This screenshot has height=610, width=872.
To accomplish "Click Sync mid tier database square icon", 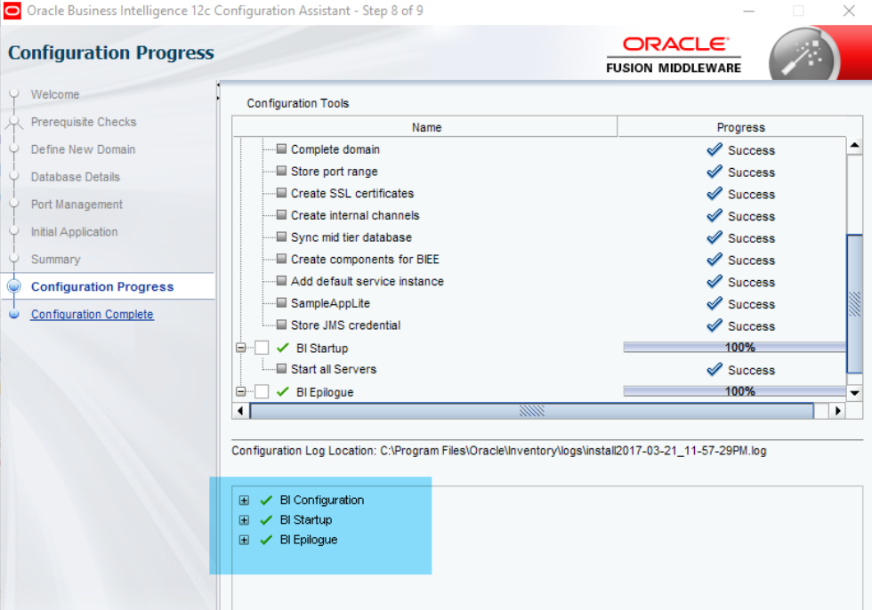I will 281,237.
